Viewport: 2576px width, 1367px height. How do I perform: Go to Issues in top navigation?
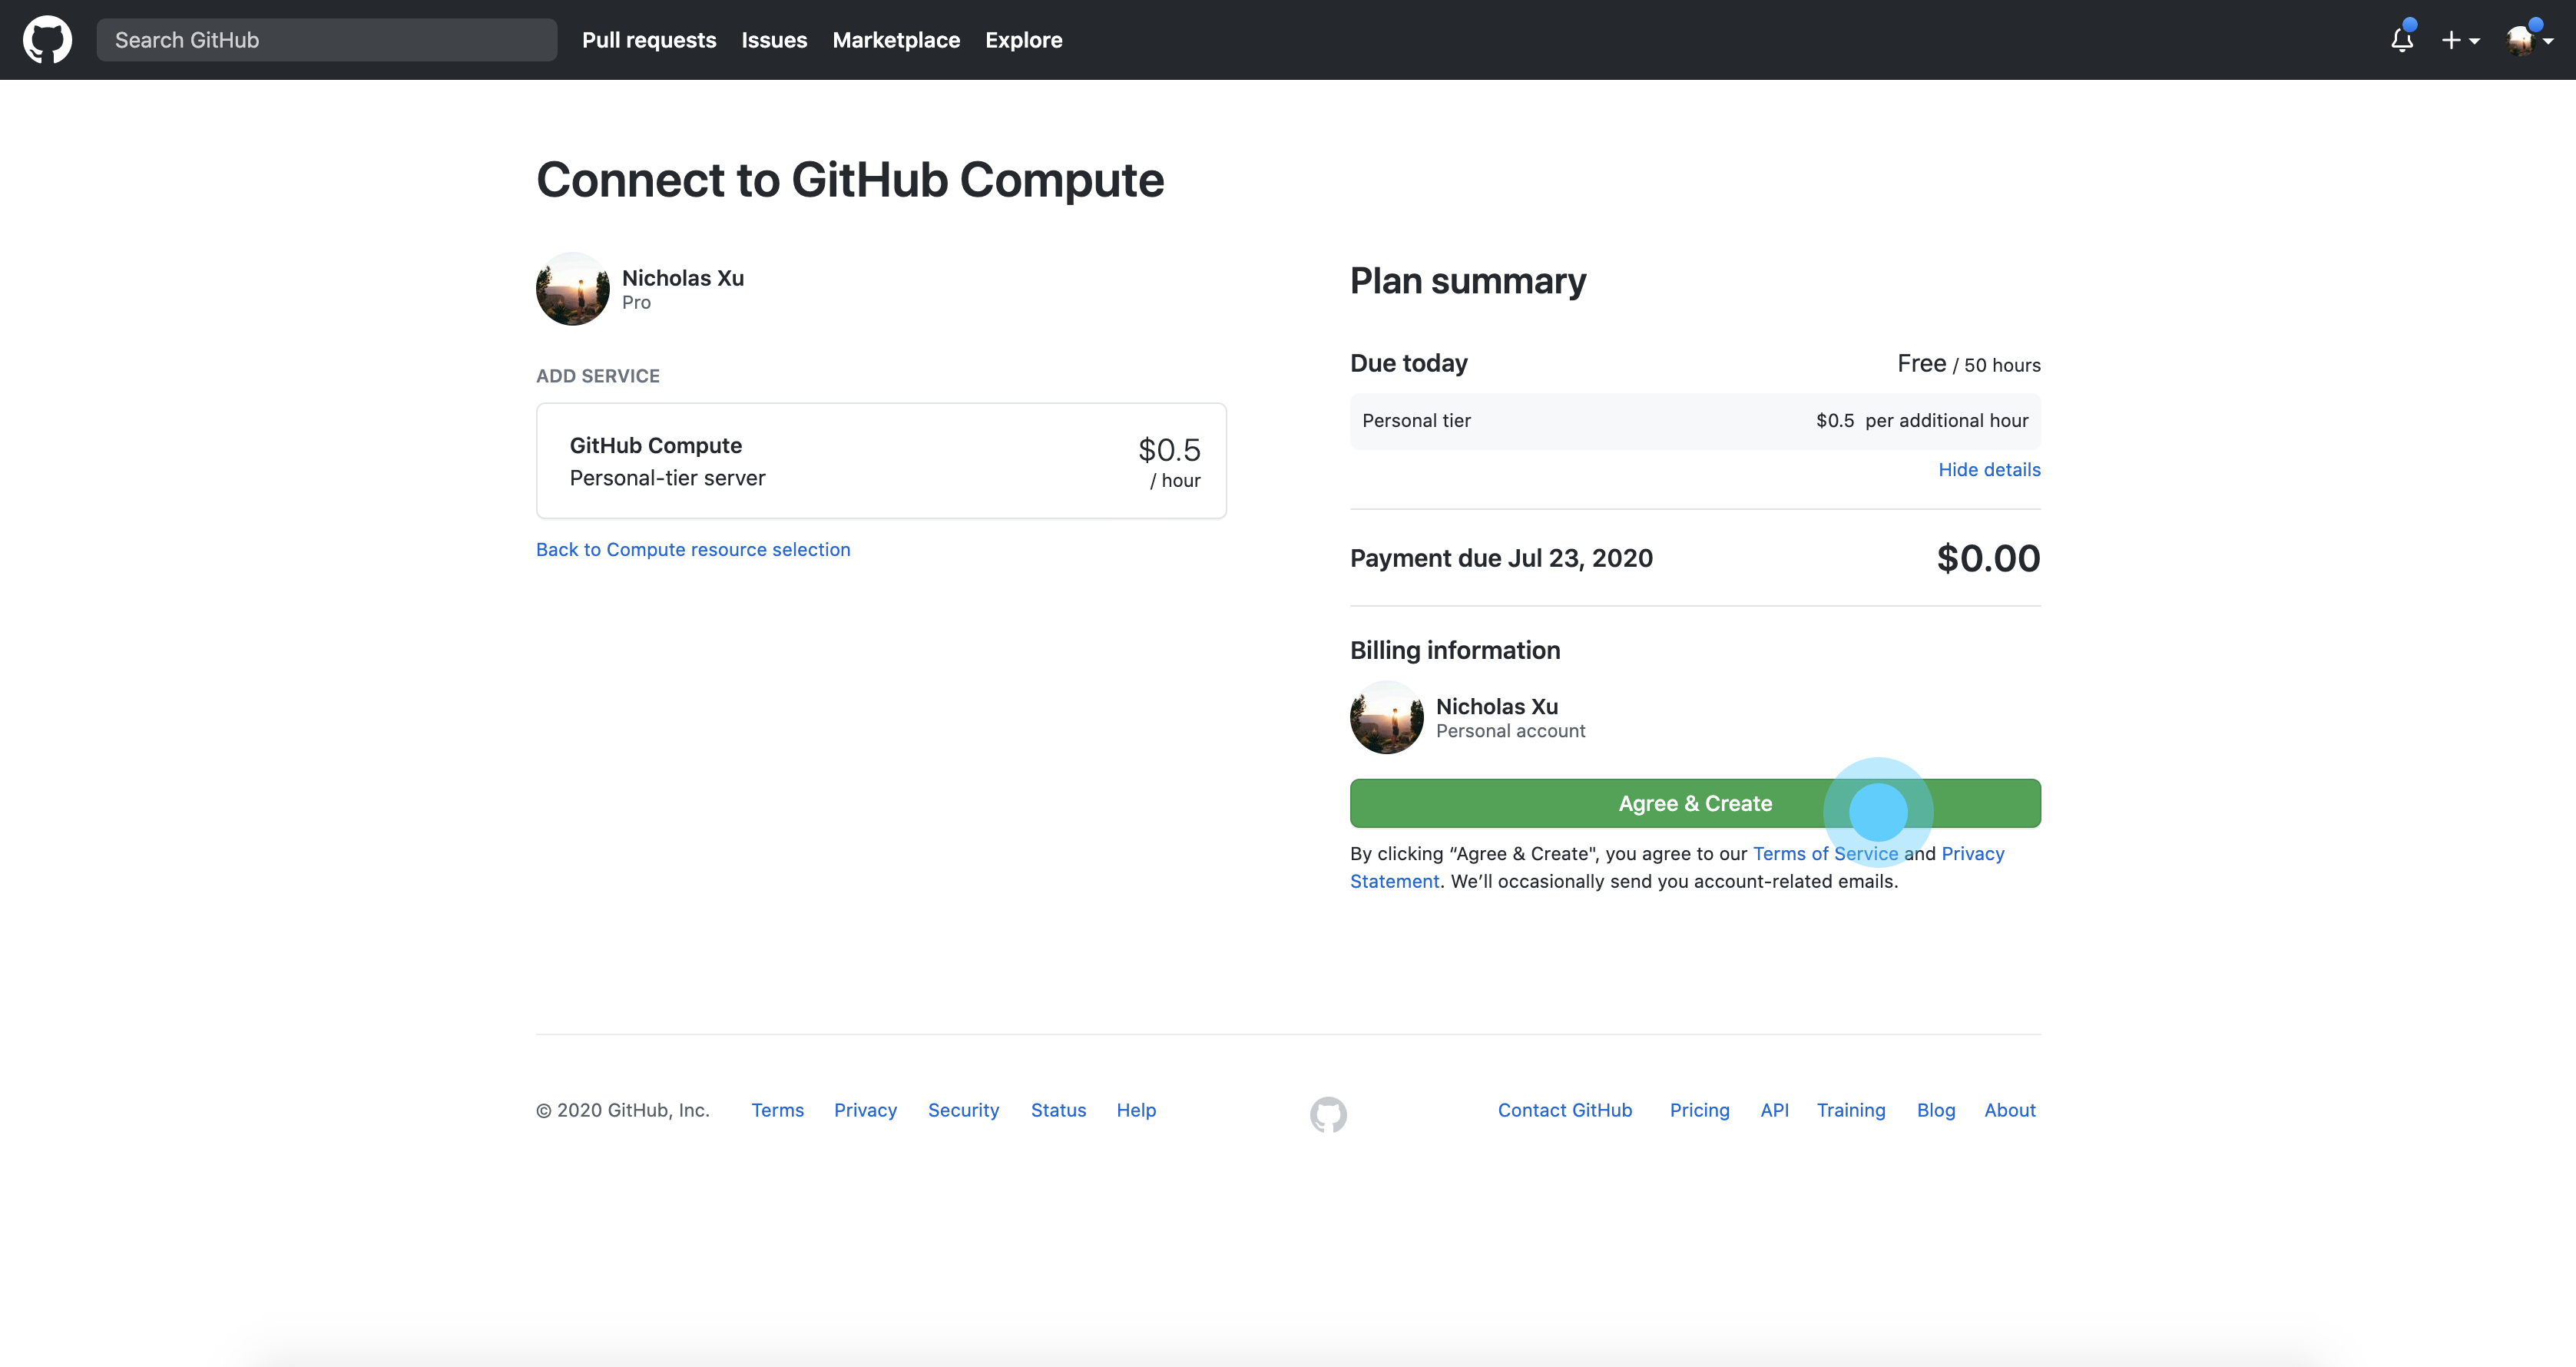click(774, 40)
